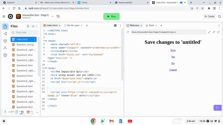Toggle the editor layout panel icon
Image resolution: width=223 pixels, height=125 pixels.
pos(115,26)
